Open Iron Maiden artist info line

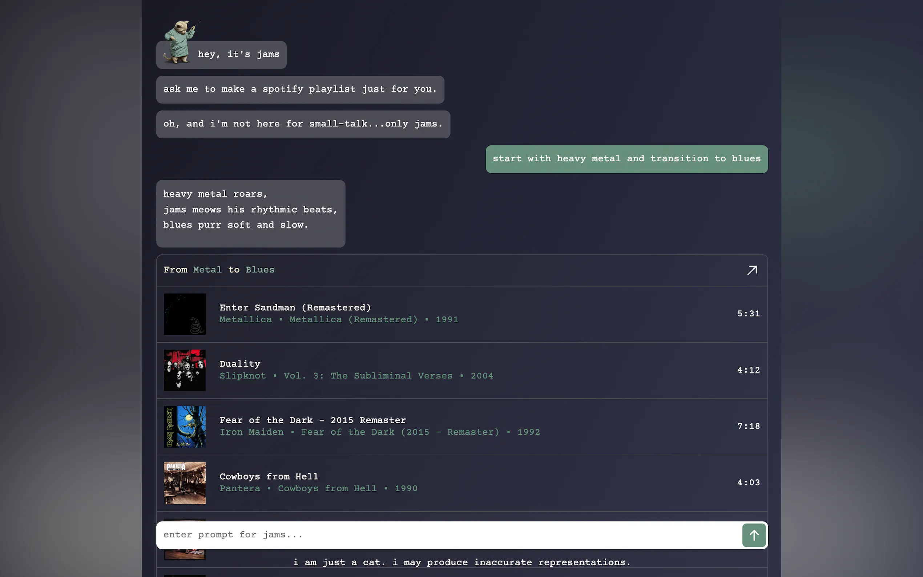pos(379,432)
